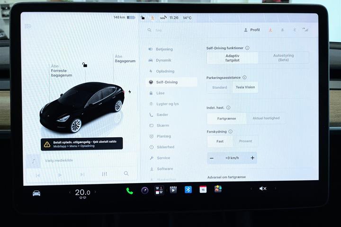Select Procent offset option
341x227 pixels.
click(x=245, y=141)
